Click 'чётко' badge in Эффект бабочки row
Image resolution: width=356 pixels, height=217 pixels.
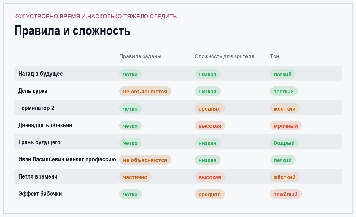[131, 194]
